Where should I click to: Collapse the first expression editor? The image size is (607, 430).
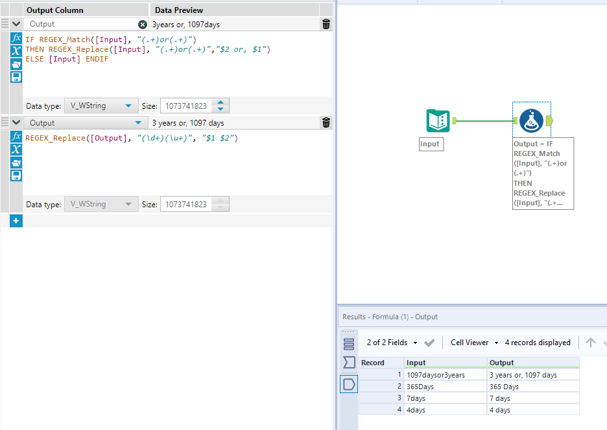point(15,23)
